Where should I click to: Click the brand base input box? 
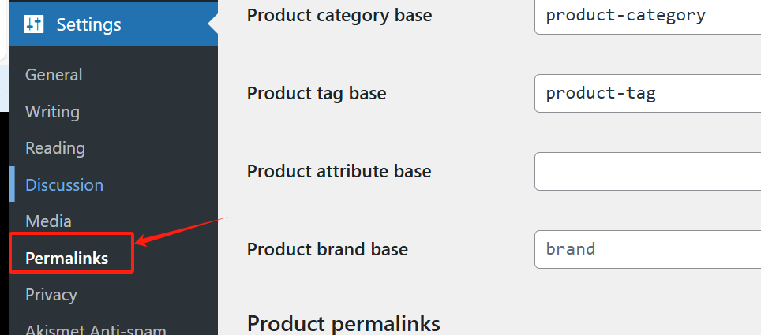647,250
